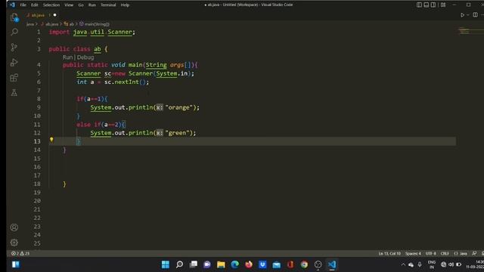Click the Debug CodeLens above main
Image resolution: width=484 pixels, height=272 pixels.
click(x=85, y=57)
